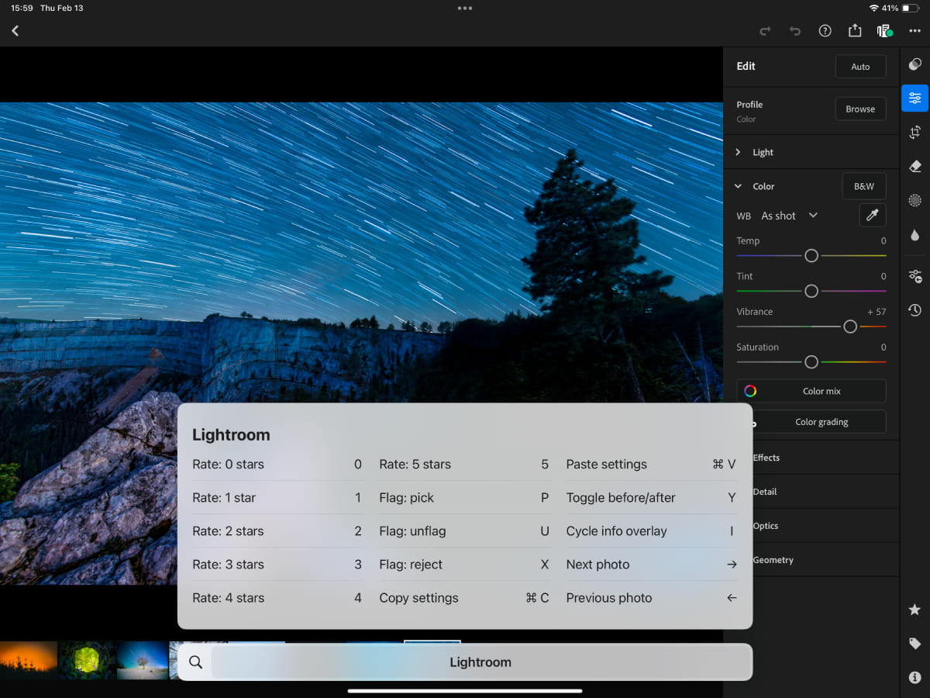The height and width of the screenshot is (698, 930).
Task: Choose Flag: pick shortcut
Action: pos(464,498)
